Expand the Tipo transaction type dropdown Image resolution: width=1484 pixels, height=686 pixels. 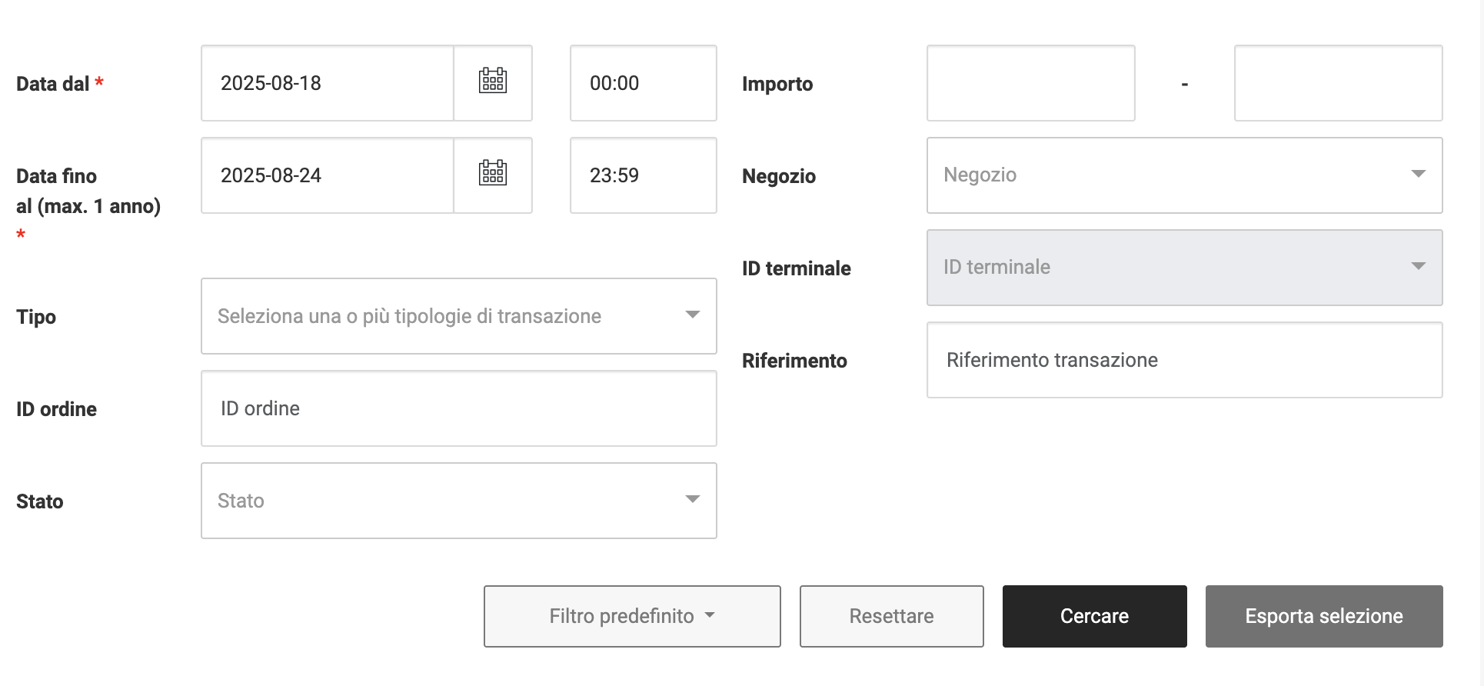(x=459, y=316)
